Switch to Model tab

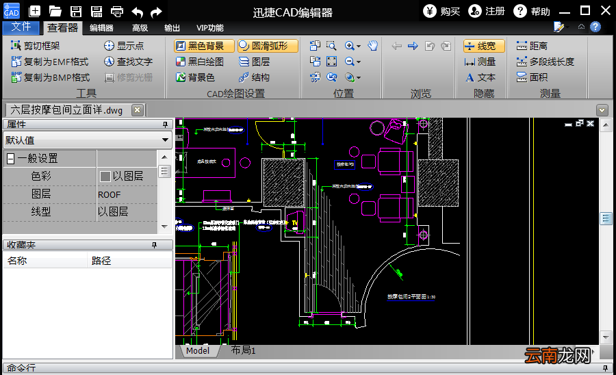pos(198,350)
